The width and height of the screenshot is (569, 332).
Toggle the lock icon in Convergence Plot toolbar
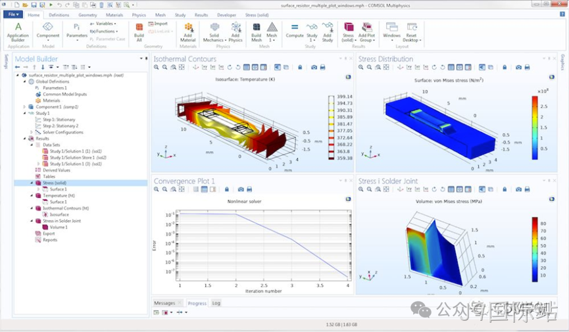click(x=227, y=189)
